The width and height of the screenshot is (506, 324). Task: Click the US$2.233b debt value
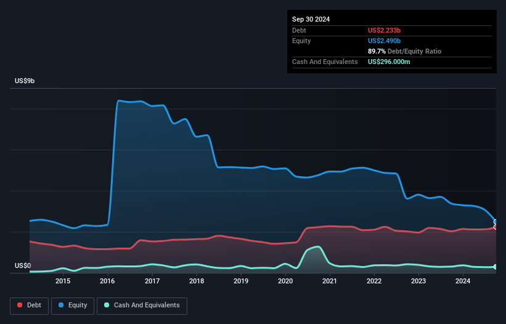(384, 30)
